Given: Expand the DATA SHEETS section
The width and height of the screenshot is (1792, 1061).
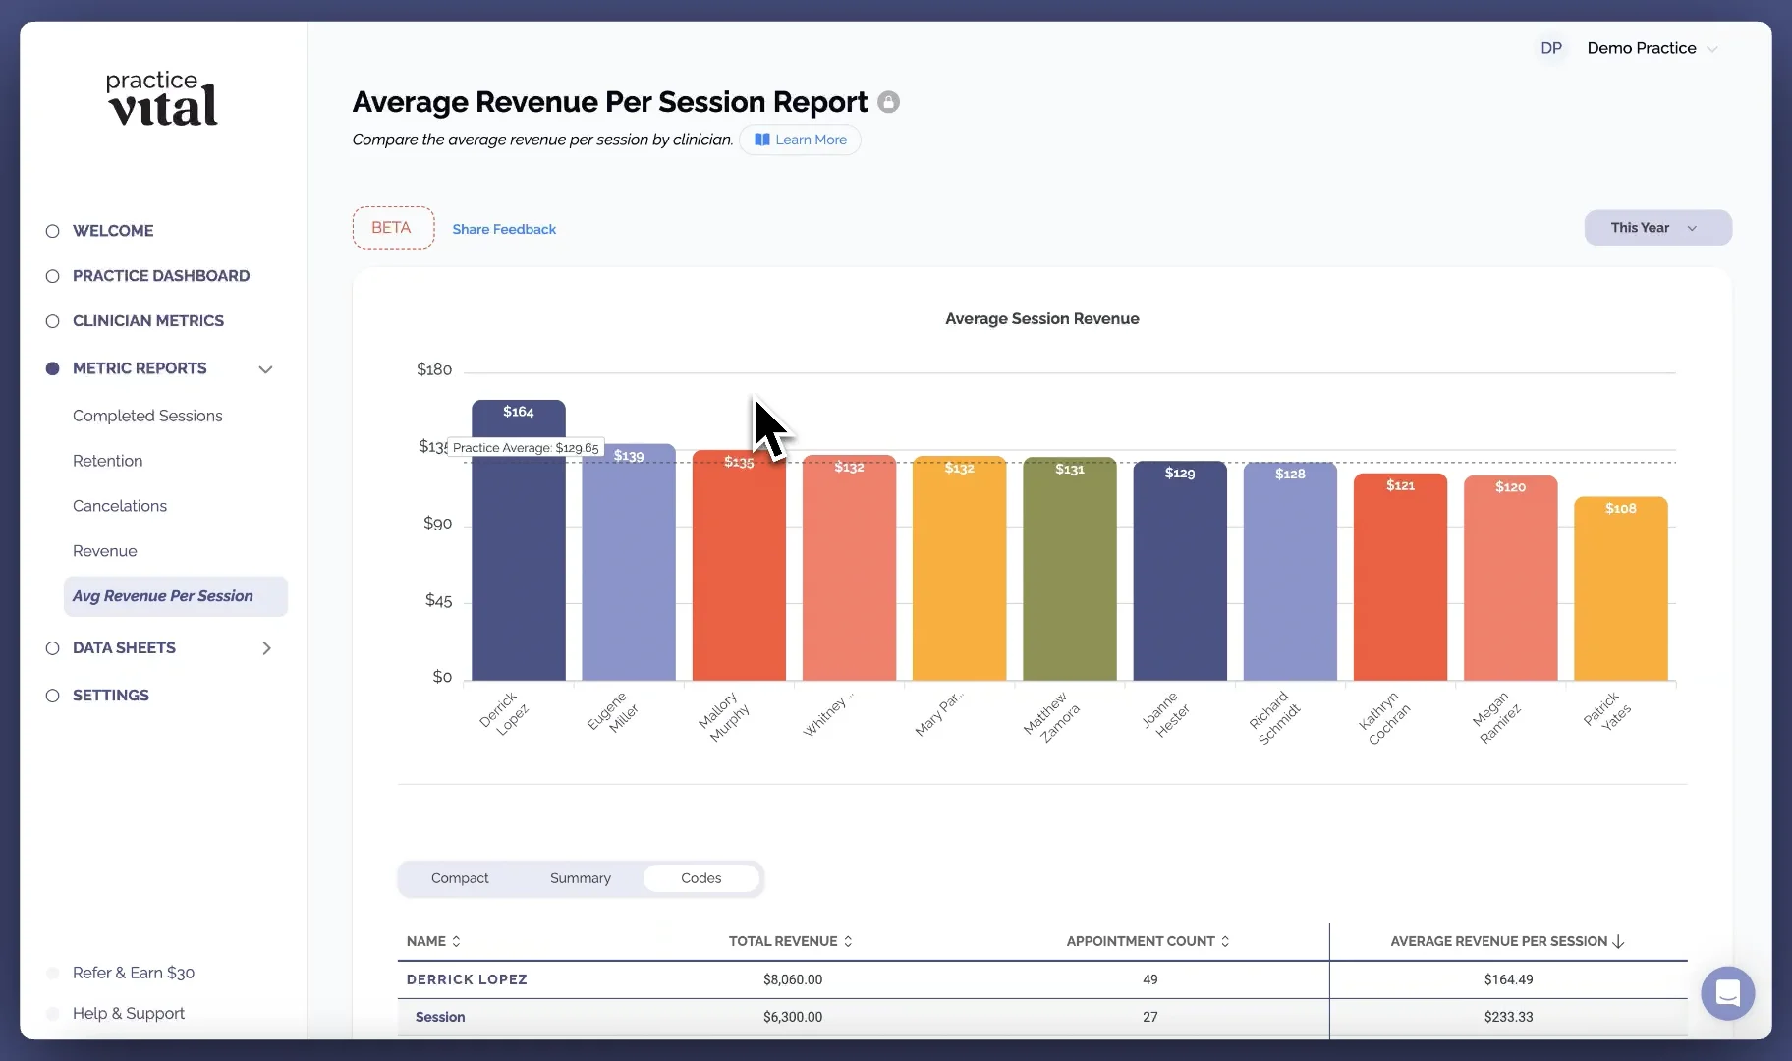Looking at the screenshot, I should point(265,648).
